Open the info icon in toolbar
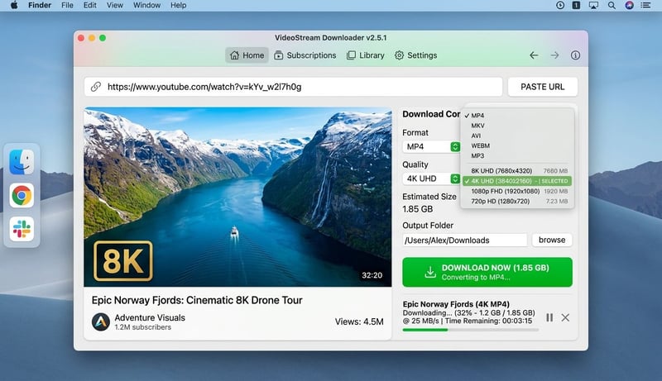 575,55
